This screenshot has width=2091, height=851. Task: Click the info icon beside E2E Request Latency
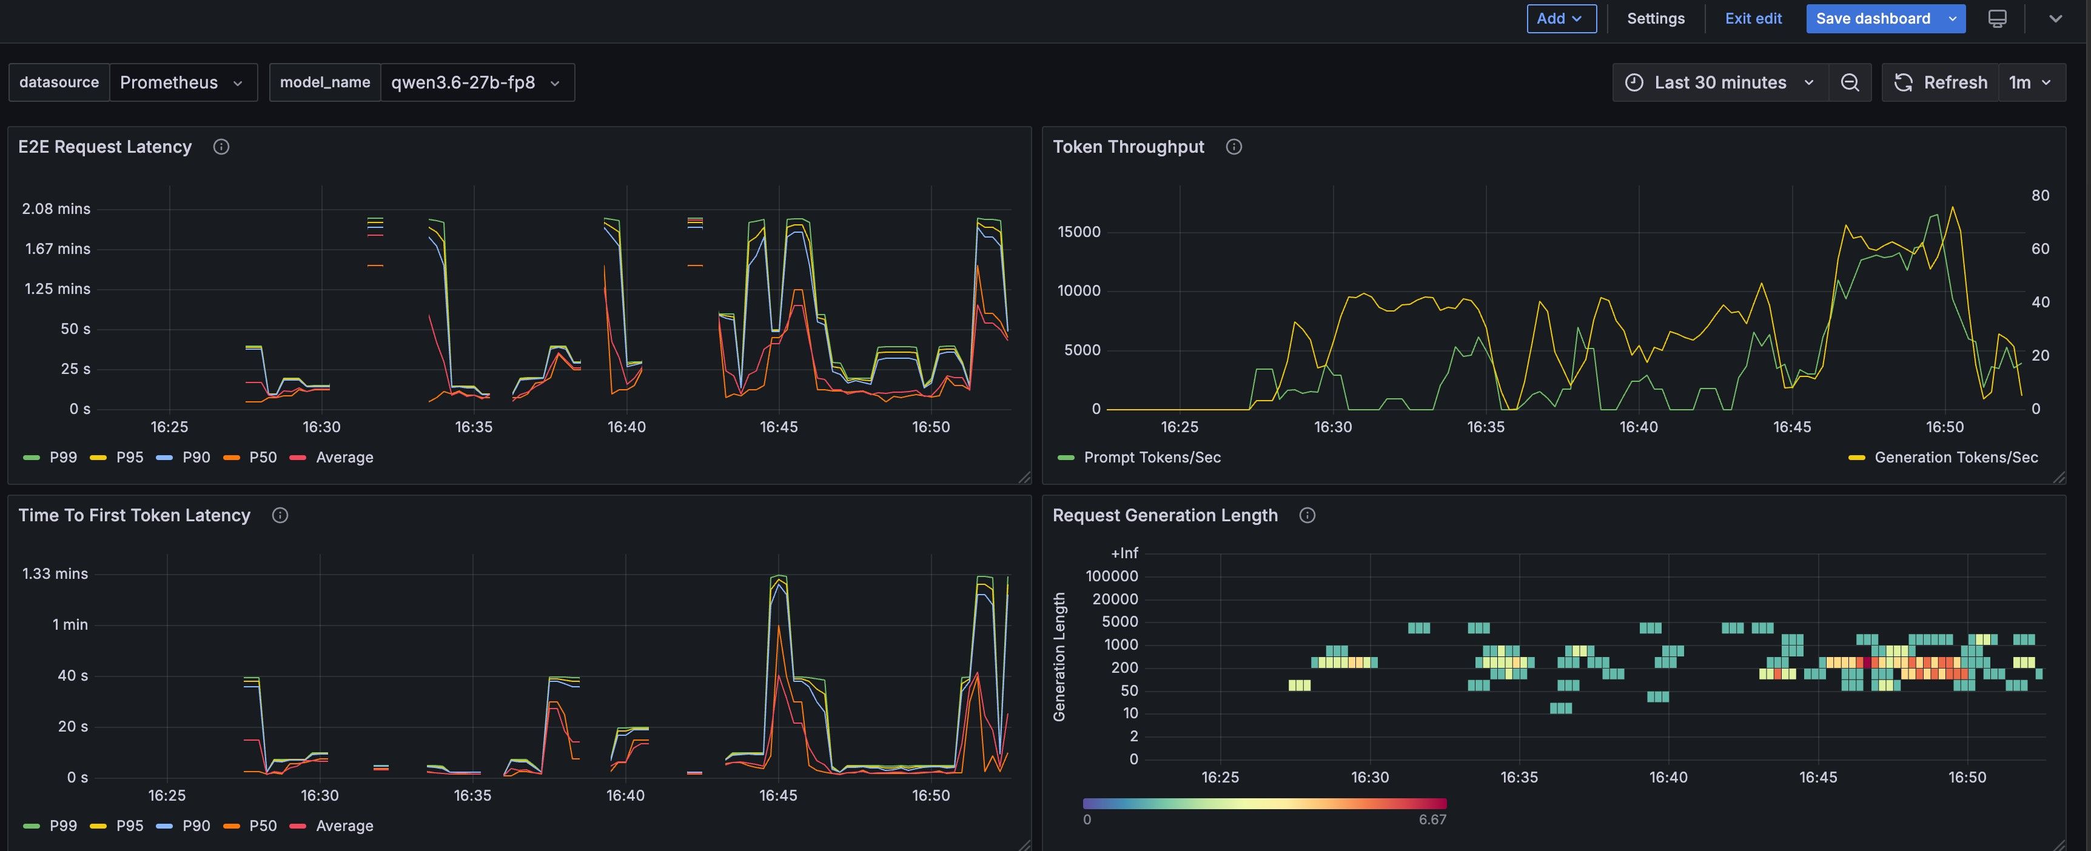point(221,147)
